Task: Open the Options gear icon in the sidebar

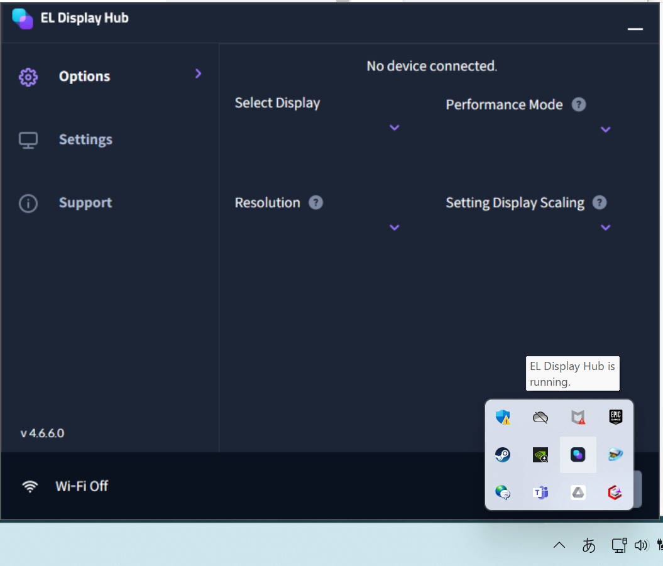Action: pos(28,76)
